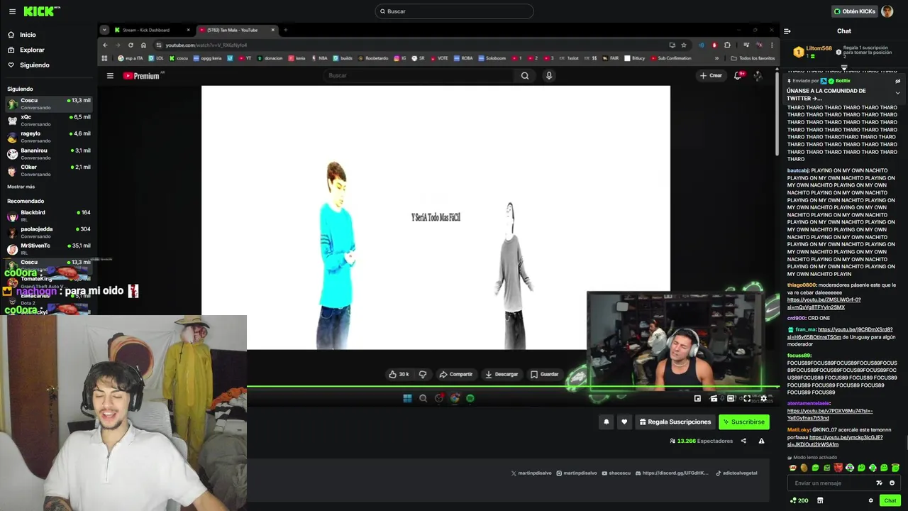Switch Kick player to theater mode
The width and height of the screenshot is (908, 511).
(x=731, y=399)
